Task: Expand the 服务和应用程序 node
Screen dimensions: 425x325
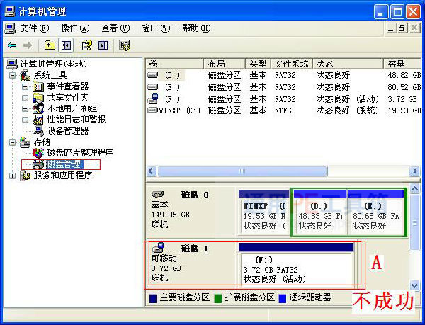Action: click(12, 176)
